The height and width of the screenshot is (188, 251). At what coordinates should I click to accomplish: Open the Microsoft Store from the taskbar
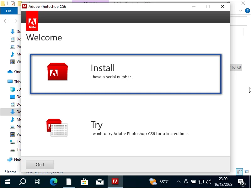(84, 181)
